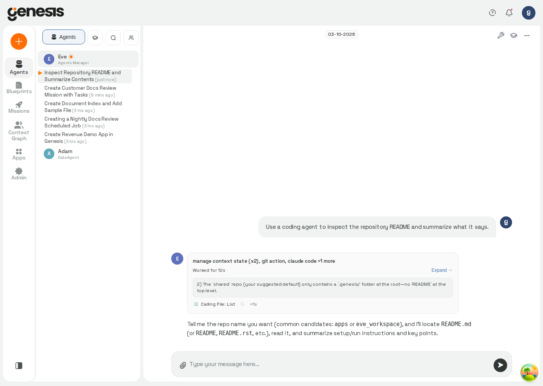Toggle the sidebar collapse panel icon
543x386 pixels.
pos(19,366)
